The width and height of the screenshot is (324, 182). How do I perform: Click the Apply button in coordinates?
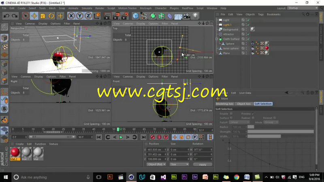click(202, 165)
